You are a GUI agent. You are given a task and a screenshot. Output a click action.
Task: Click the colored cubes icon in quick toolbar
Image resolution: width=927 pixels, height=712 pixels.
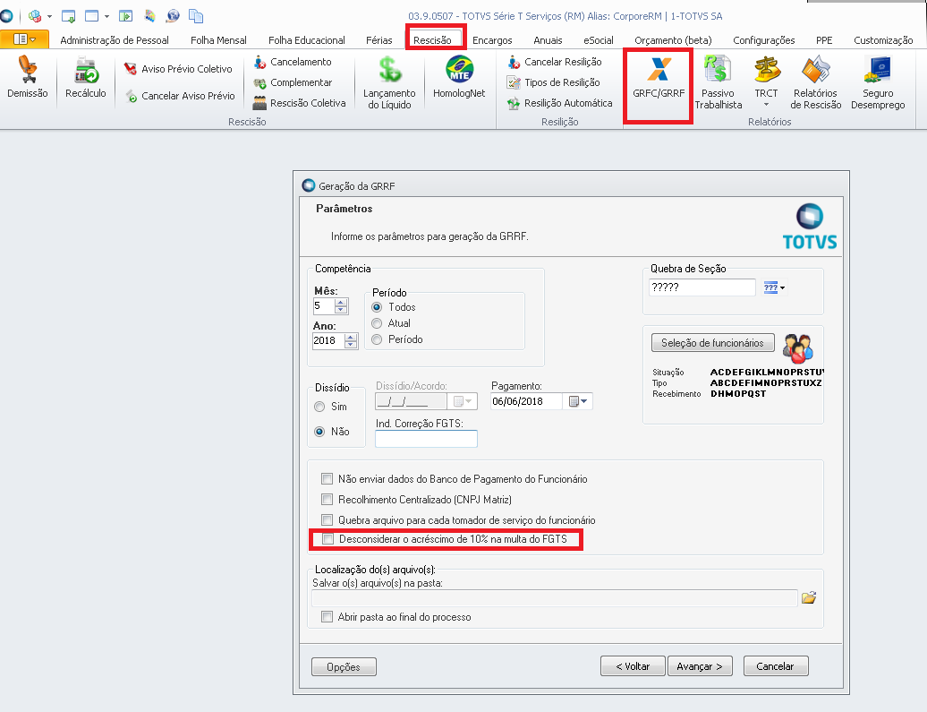(x=35, y=16)
